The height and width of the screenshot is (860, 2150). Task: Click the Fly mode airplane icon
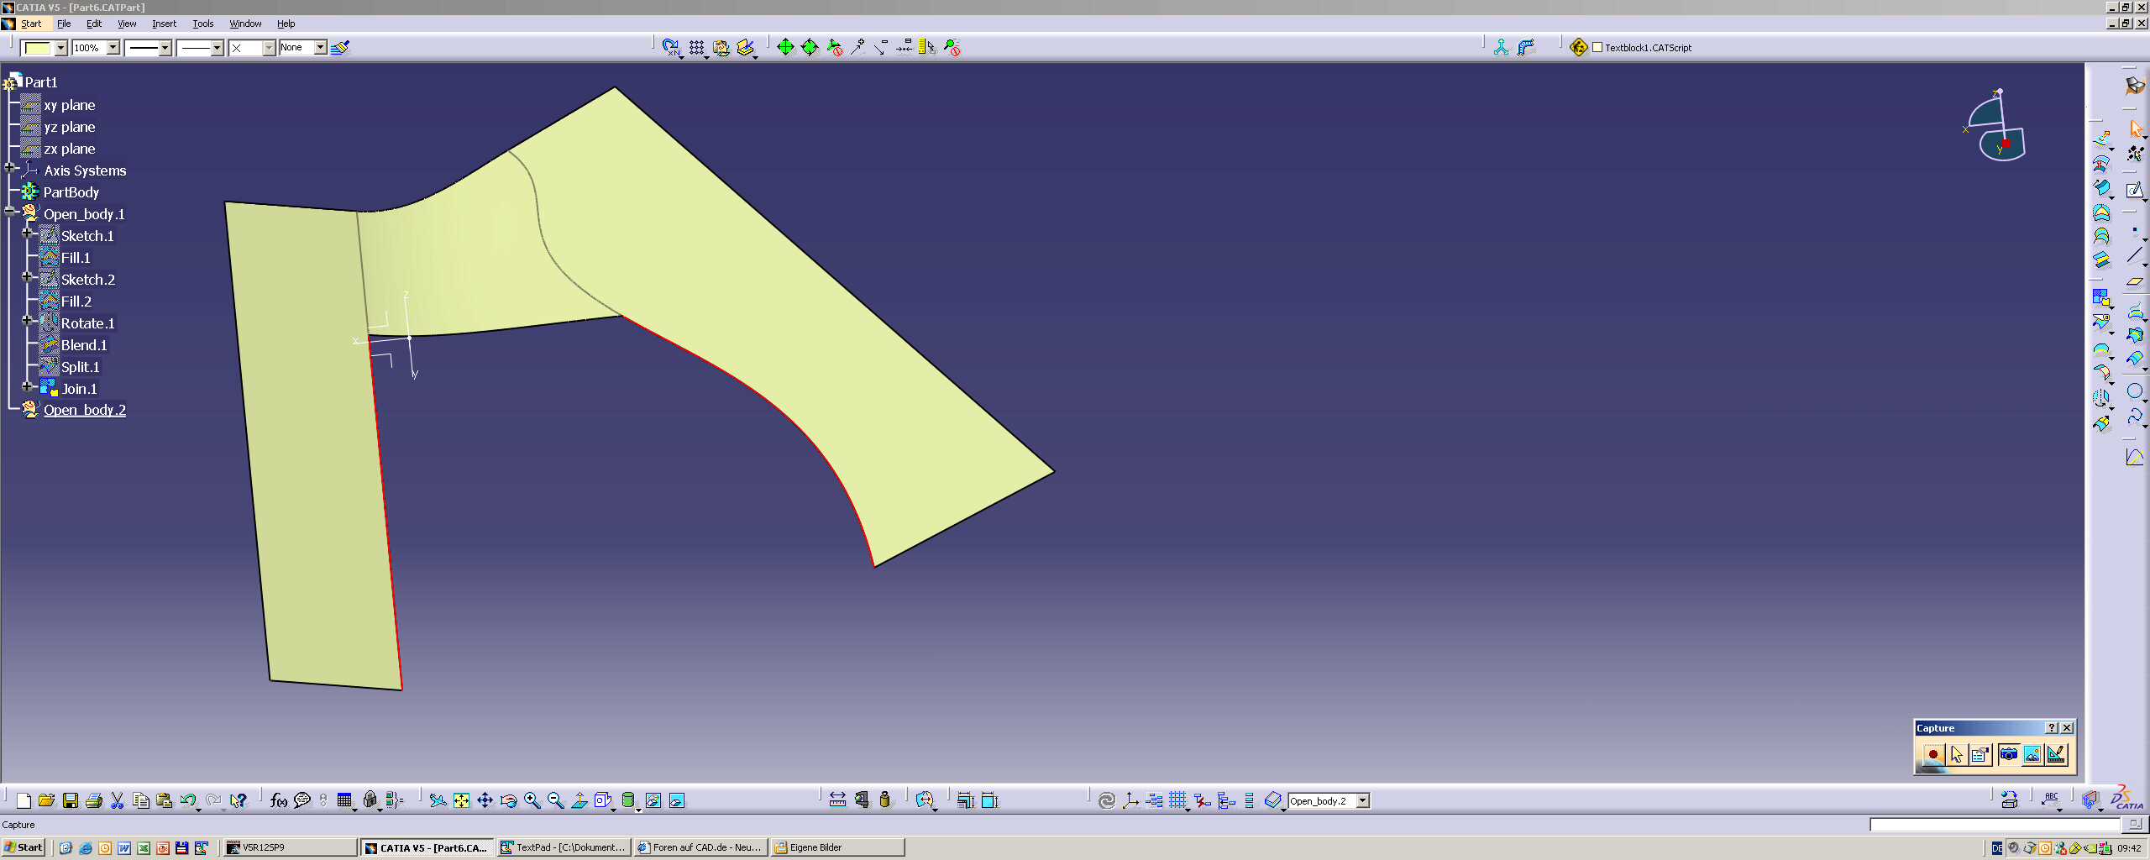(x=438, y=800)
